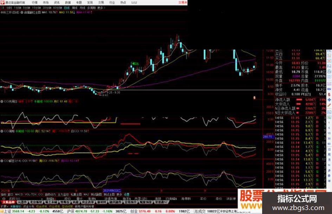Expand 更多 in the indicator bar
Screen dimensions: 332x214
[x=119, y=194]
